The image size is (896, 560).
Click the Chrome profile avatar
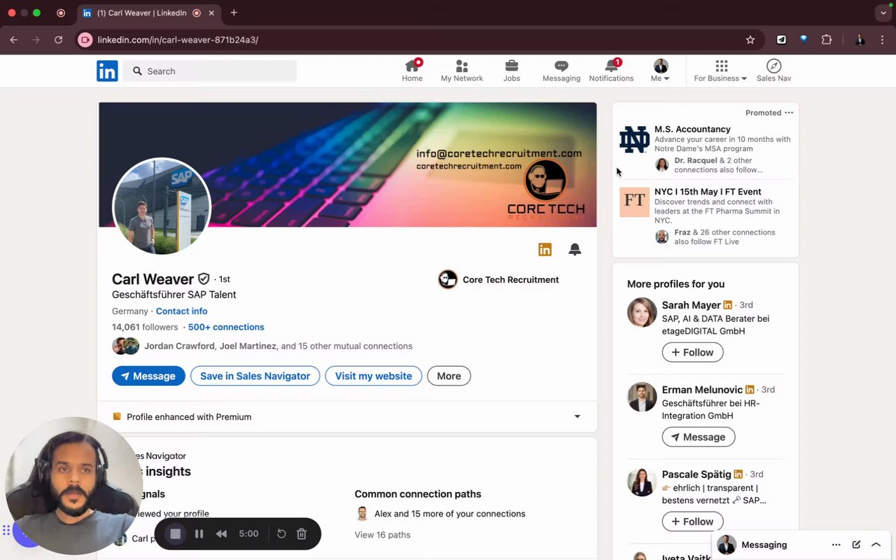pyautogui.click(x=860, y=40)
